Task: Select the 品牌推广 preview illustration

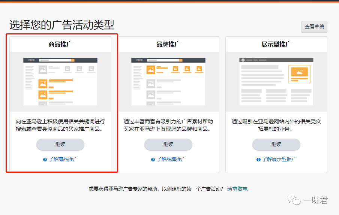Action: tap(168, 82)
